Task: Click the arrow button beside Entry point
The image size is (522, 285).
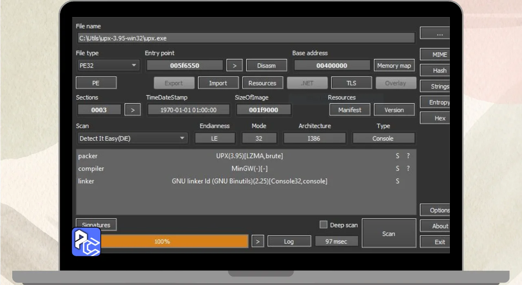Action: [x=234, y=66]
